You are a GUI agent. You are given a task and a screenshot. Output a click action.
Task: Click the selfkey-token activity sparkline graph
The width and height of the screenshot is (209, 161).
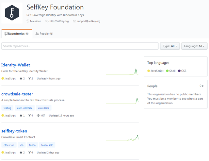point(122,138)
